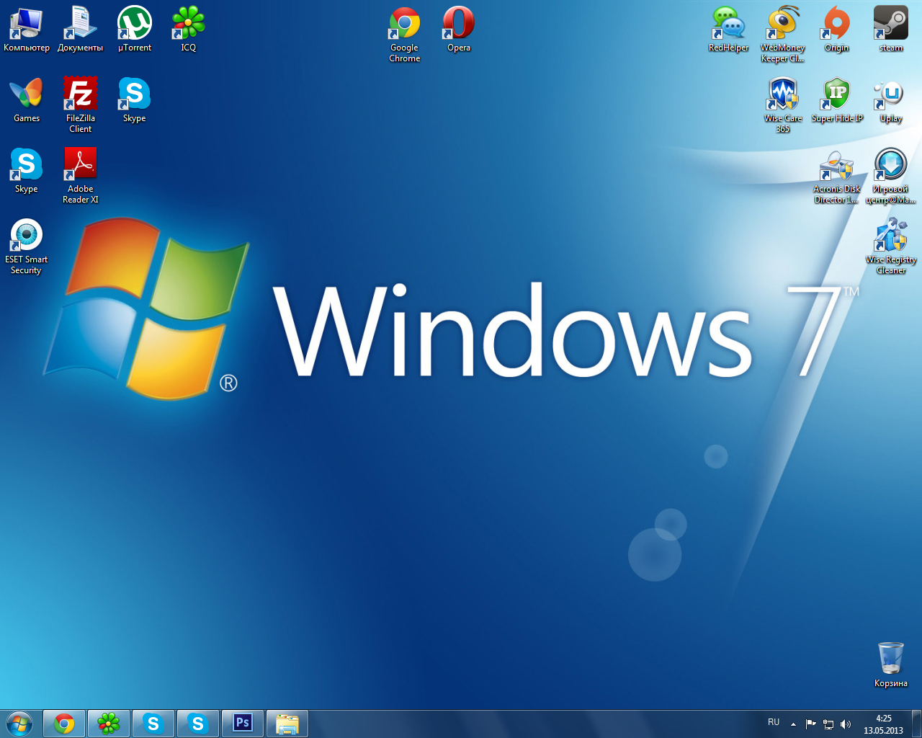The image size is (922, 738).
Task: Launch the Игровой центр@Mail shortcut
Action: coord(891,175)
